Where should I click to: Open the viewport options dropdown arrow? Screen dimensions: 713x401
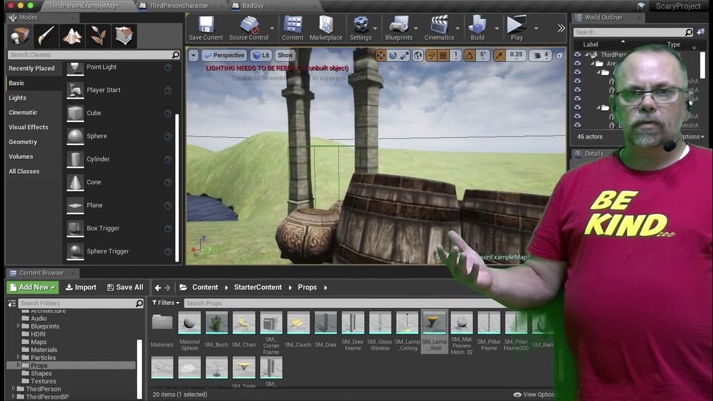pyautogui.click(x=193, y=55)
